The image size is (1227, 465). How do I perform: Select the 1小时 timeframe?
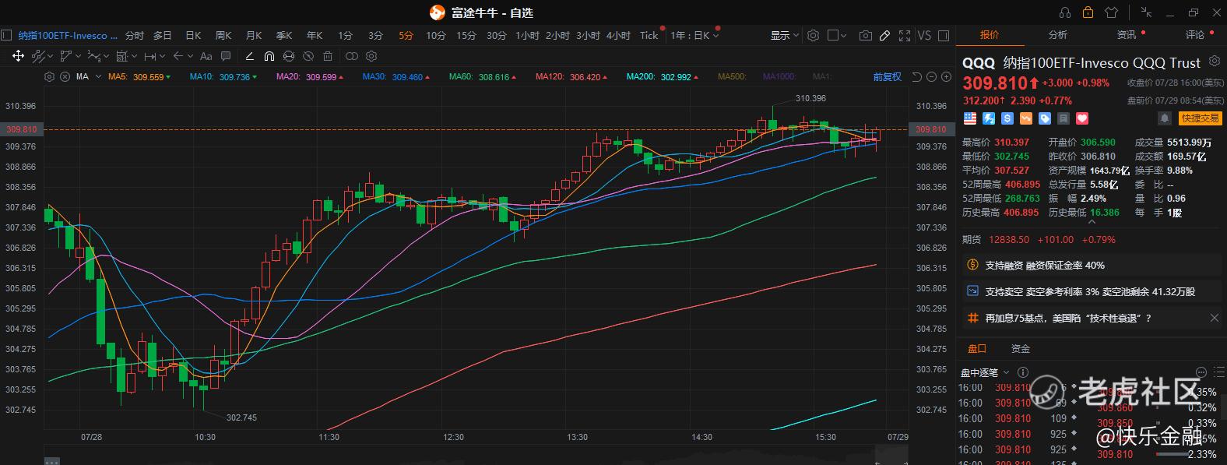pyautogui.click(x=527, y=35)
